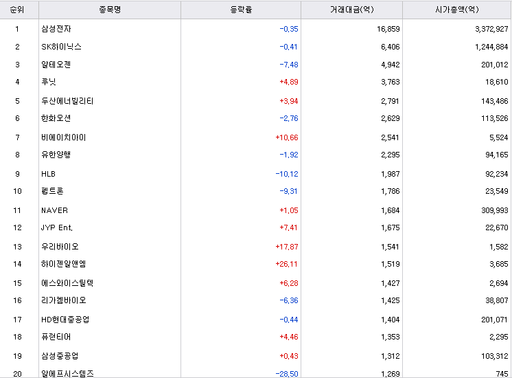
Task: Click the +10,66 change rate value
Action: pyautogui.click(x=287, y=137)
